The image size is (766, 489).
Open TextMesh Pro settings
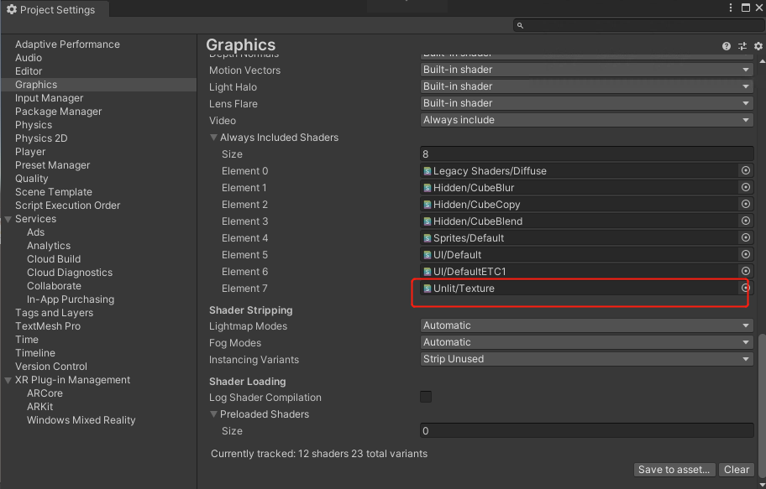pos(47,326)
